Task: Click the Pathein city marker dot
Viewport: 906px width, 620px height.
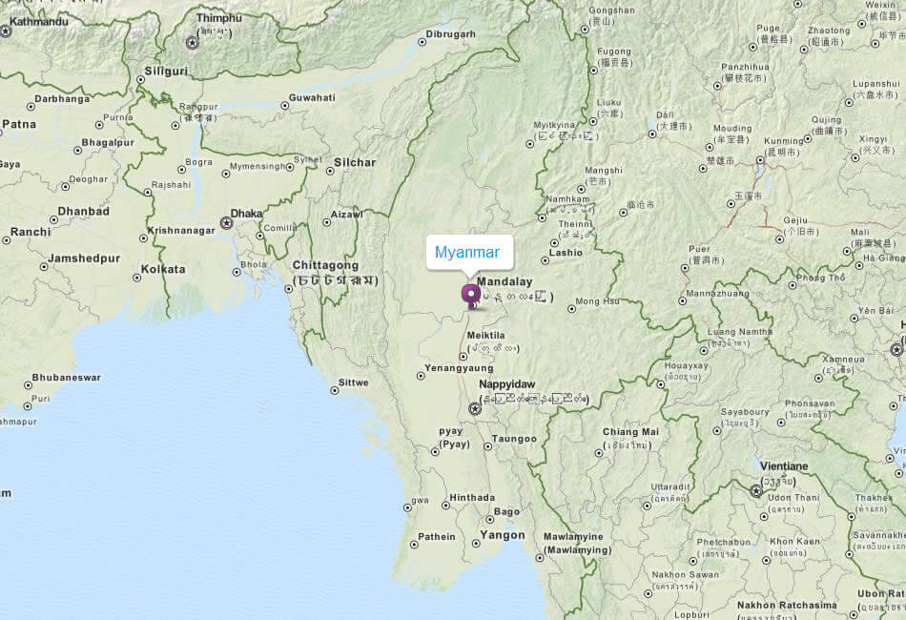Action: coord(414,545)
